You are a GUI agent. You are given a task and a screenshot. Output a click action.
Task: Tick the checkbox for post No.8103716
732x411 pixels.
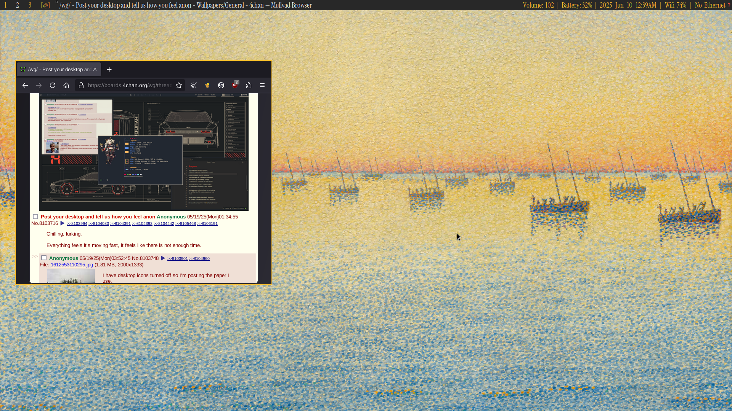tap(35, 217)
